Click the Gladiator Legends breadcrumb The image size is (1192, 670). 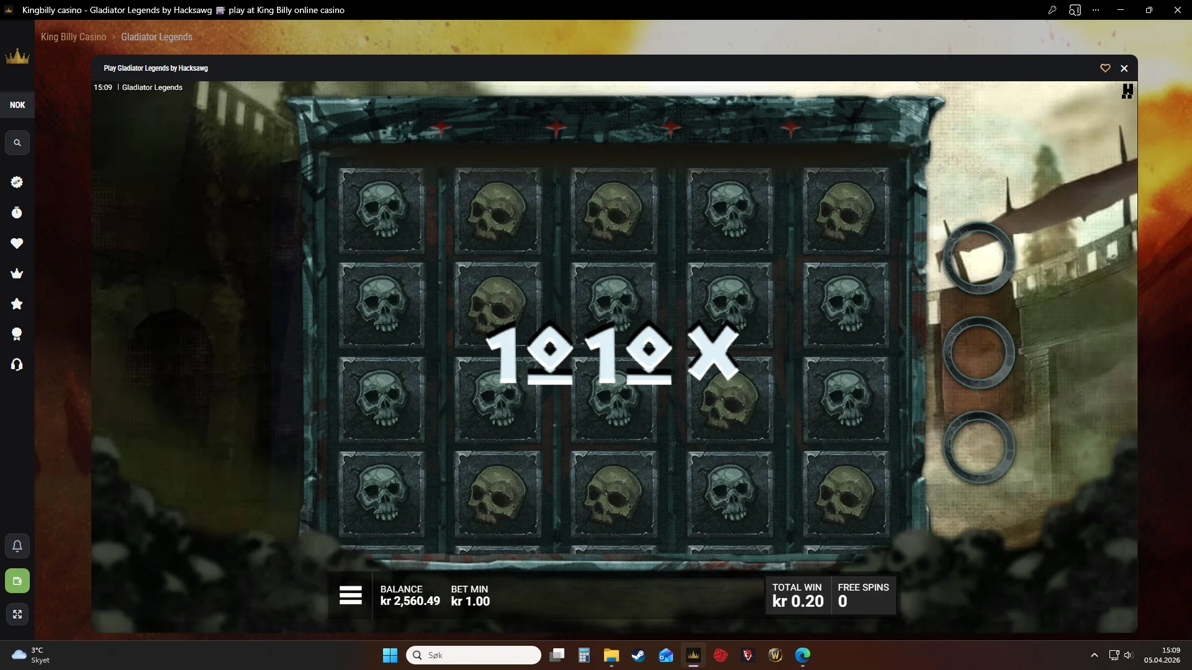(156, 37)
